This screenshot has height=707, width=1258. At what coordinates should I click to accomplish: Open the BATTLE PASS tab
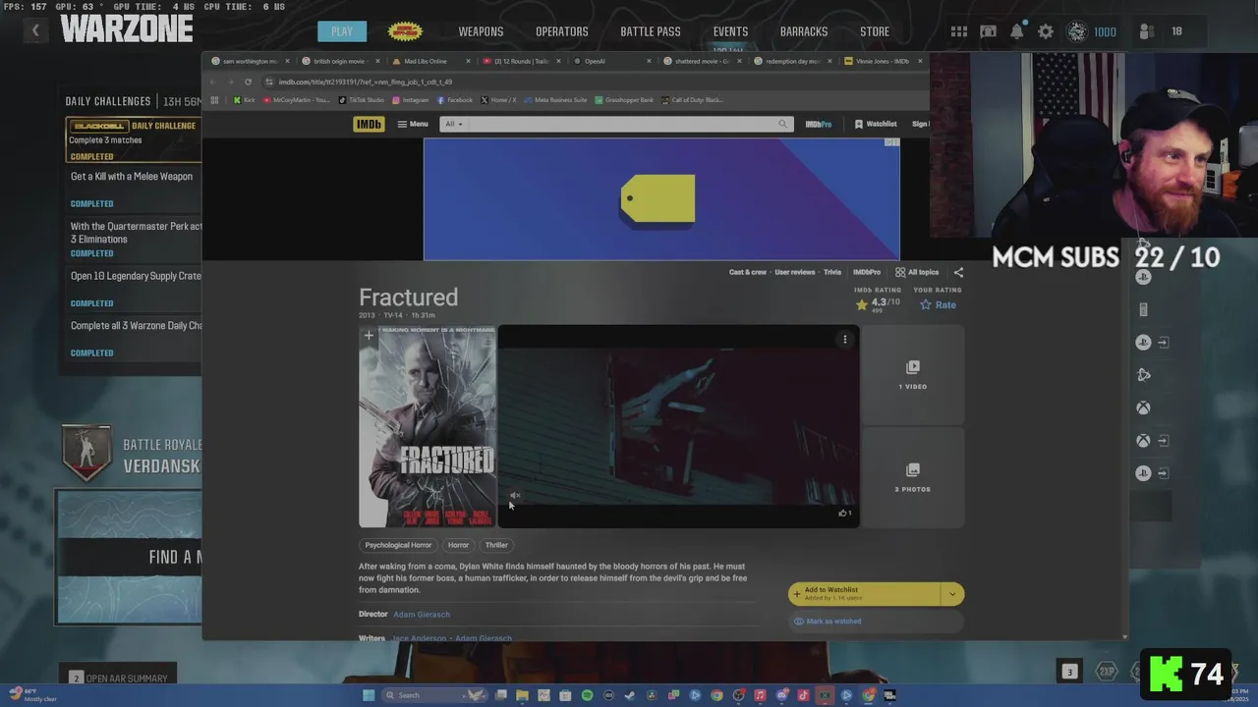651,31
